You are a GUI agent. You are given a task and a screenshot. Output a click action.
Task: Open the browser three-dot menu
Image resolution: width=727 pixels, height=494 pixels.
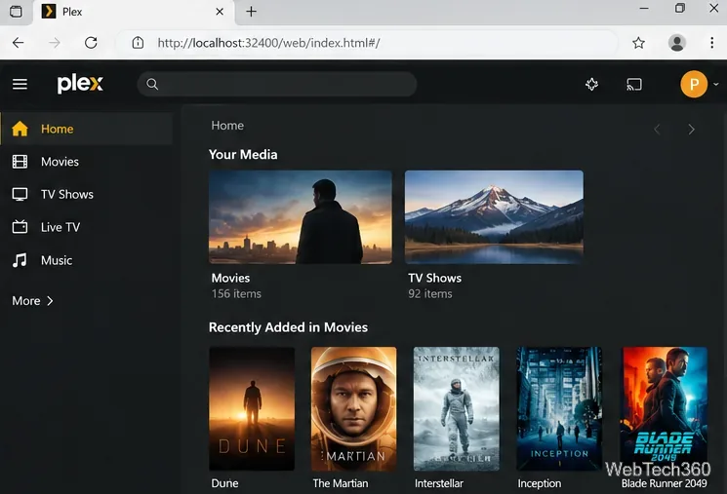coord(711,43)
